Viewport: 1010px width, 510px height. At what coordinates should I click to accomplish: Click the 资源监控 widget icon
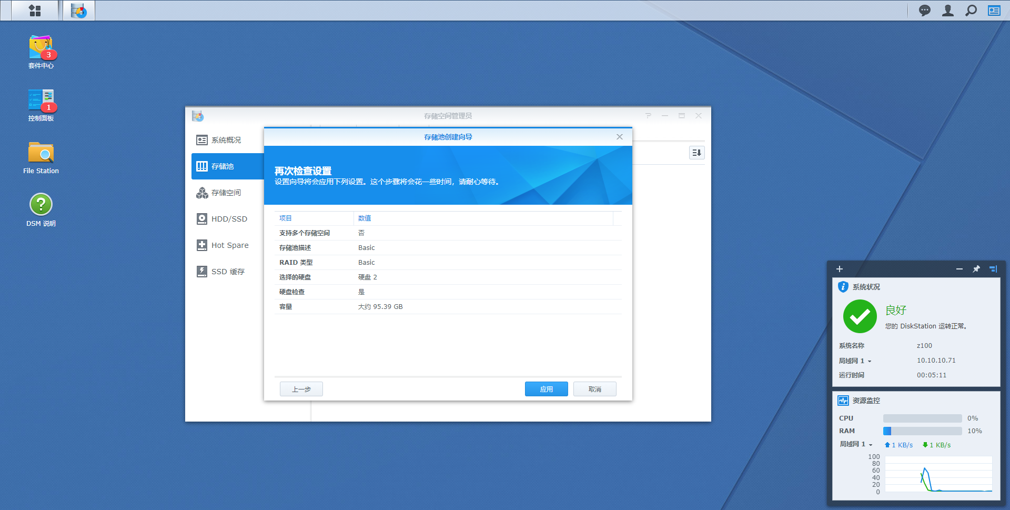point(843,401)
